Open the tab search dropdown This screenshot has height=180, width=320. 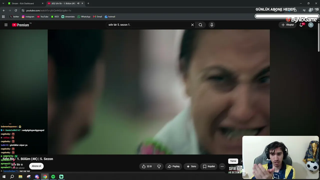click(3, 3)
